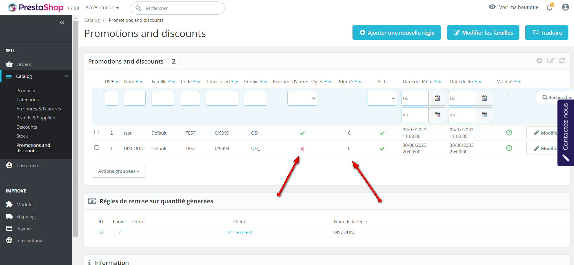Open the Actif filter dropdown

[382, 98]
